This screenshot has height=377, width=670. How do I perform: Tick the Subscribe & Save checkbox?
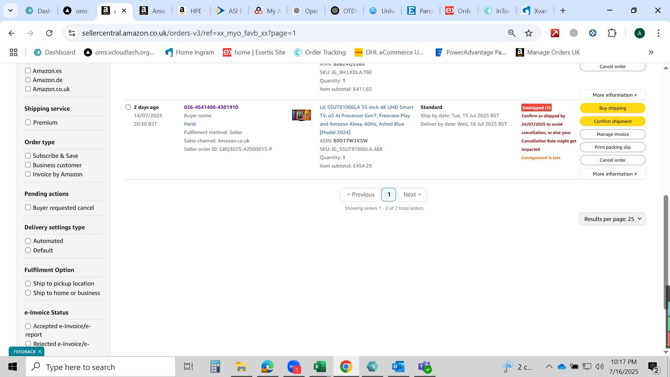click(28, 156)
